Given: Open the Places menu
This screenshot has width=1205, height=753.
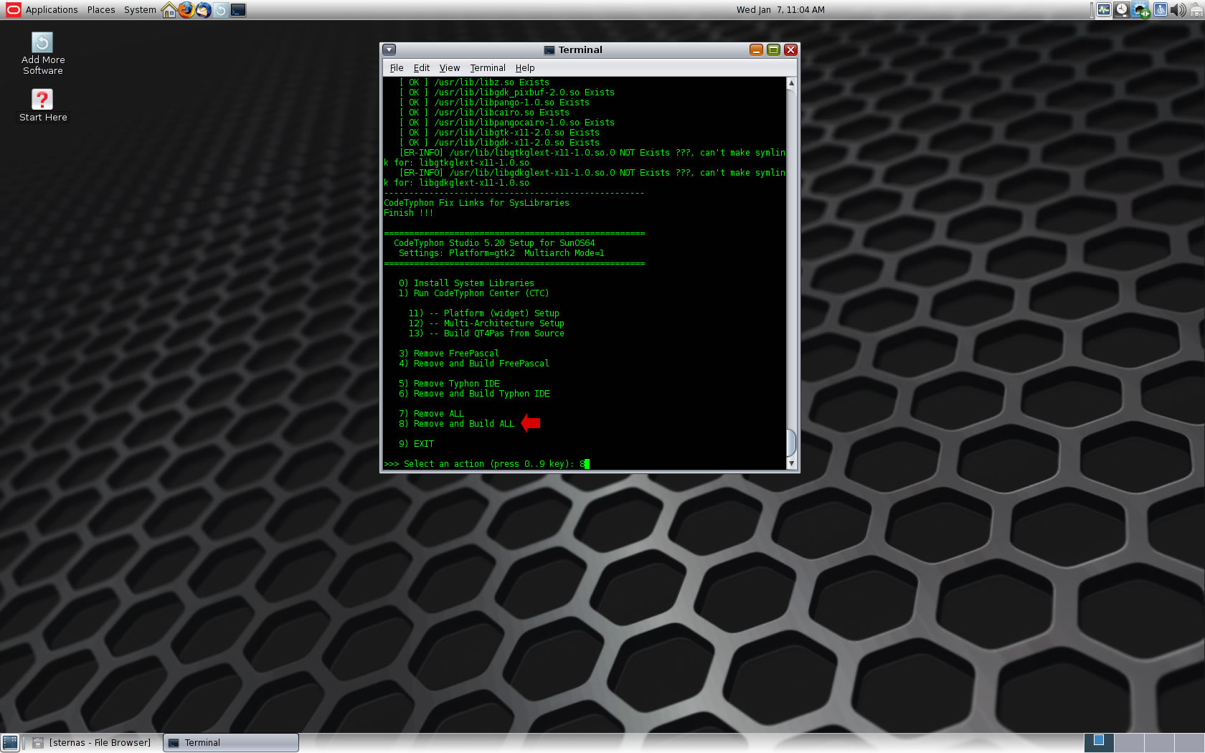Looking at the screenshot, I should click(101, 10).
